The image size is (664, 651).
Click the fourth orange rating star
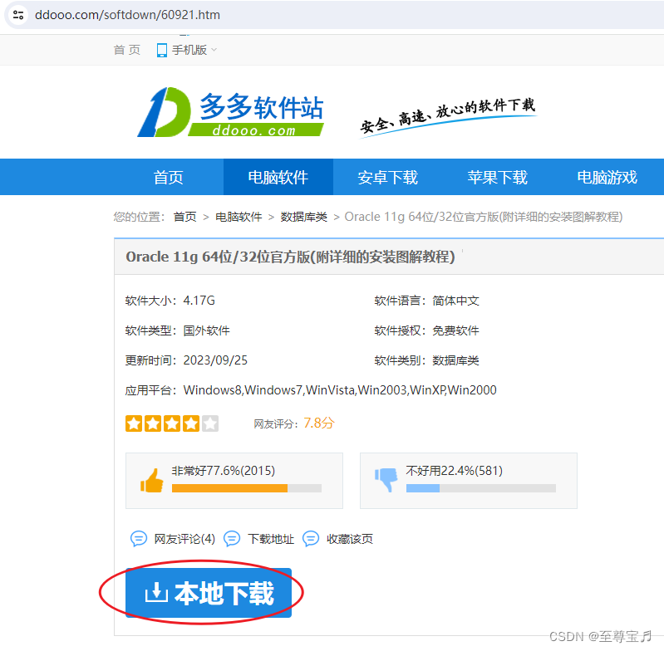click(x=191, y=423)
